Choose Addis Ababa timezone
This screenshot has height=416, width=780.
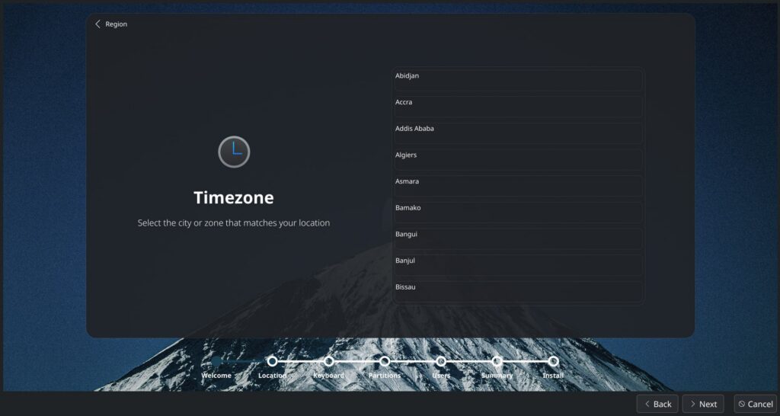(x=518, y=133)
